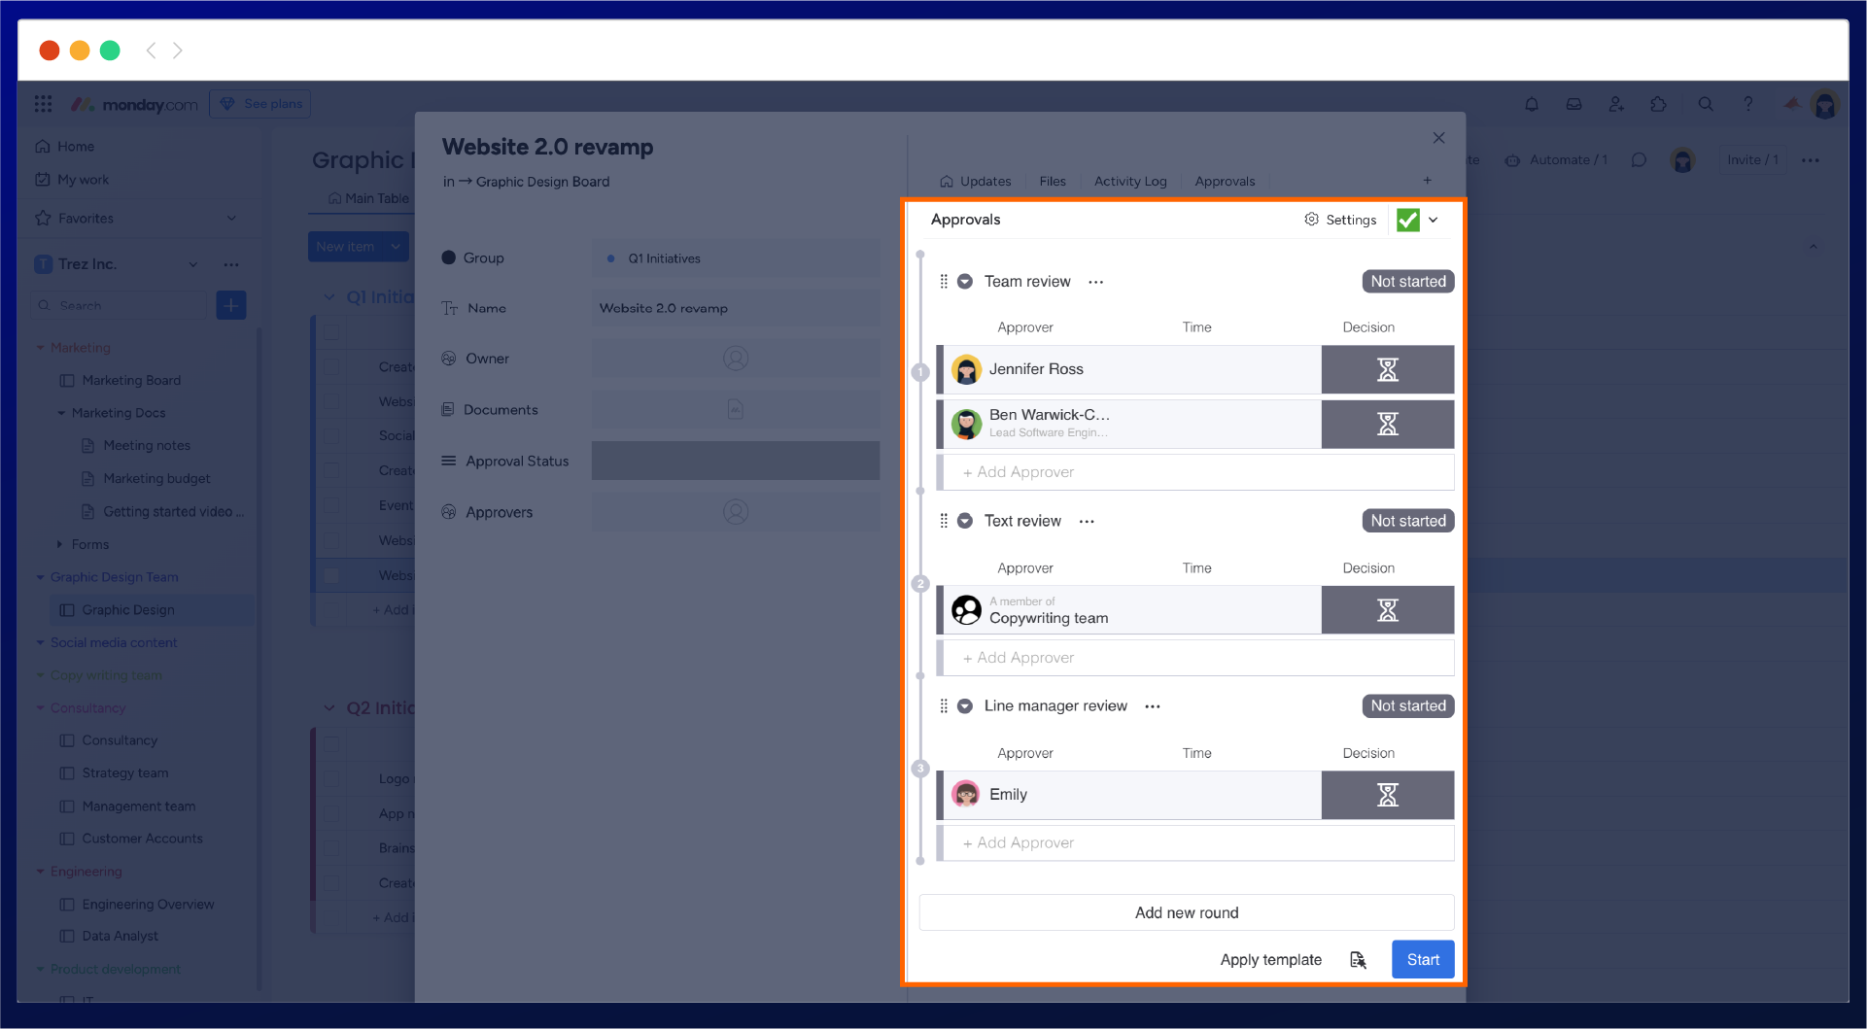Viewport: 1867px width, 1029px height.
Task: Open dropdown arrow next to green checkmark
Action: click(x=1434, y=221)
